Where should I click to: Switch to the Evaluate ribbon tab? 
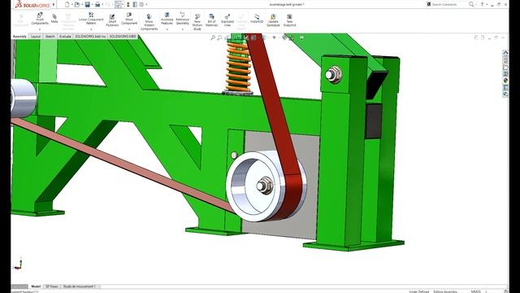coord(65,36)
